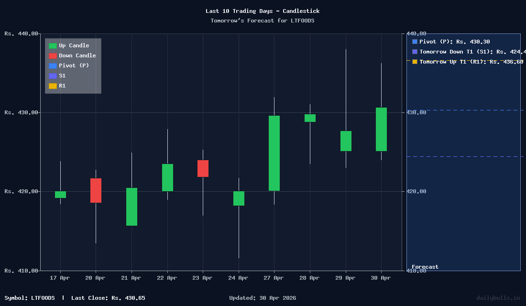Expand the chart legend panel
The image size is (526, 306).
click(73, 66)
